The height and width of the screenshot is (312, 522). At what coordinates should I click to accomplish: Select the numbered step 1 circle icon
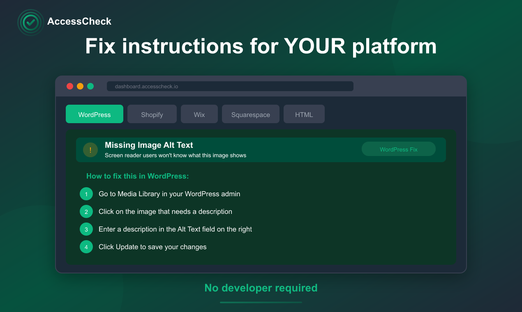tap(86, 194)
